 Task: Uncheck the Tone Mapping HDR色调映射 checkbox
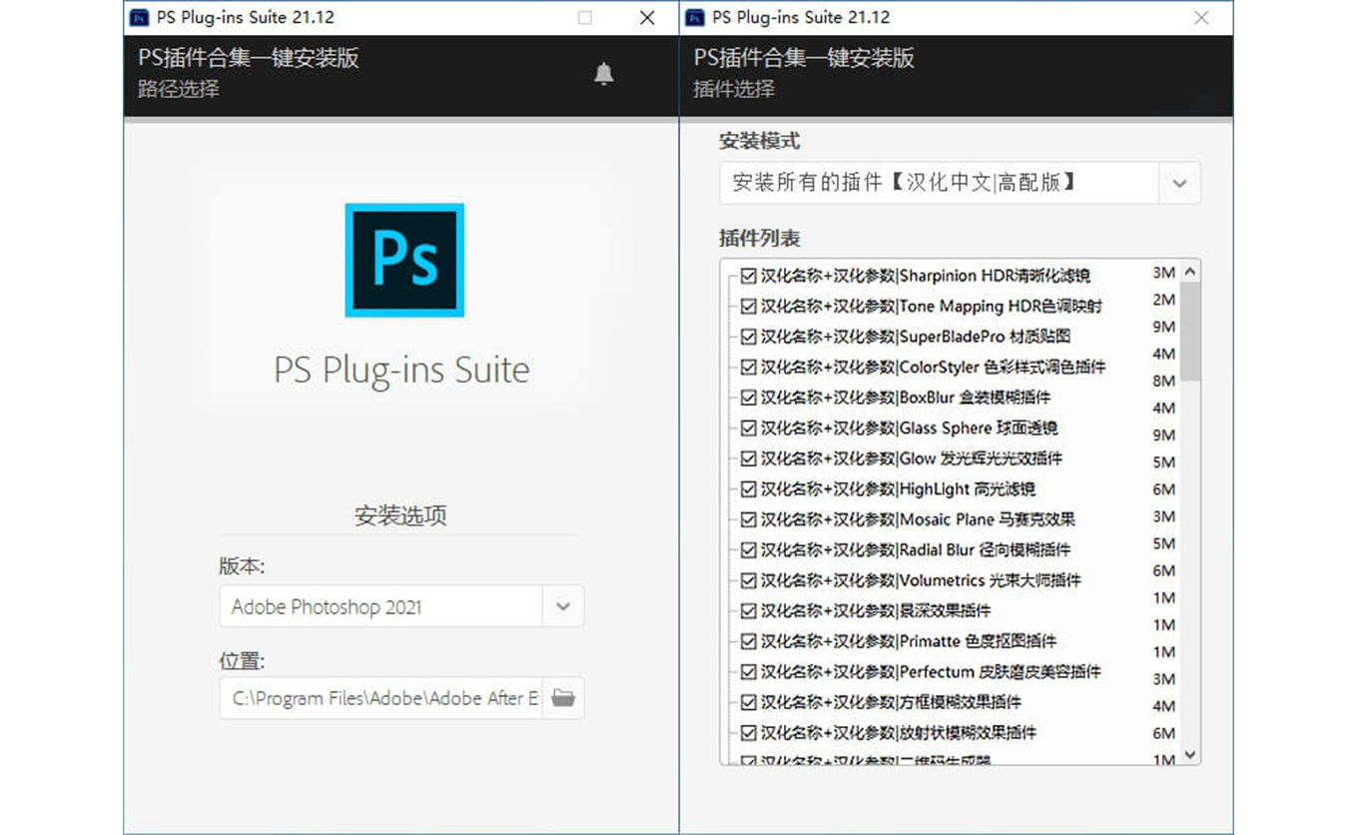click(x=749, y=306)
